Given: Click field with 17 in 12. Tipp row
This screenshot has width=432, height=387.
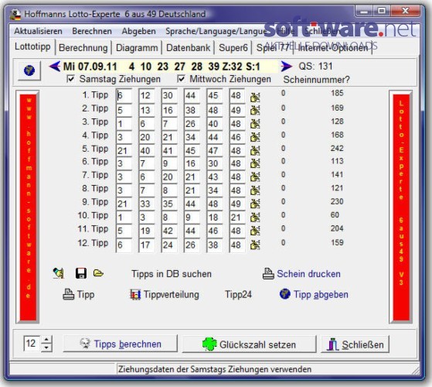Looking at the screenshot, I should tap(146, 245).
